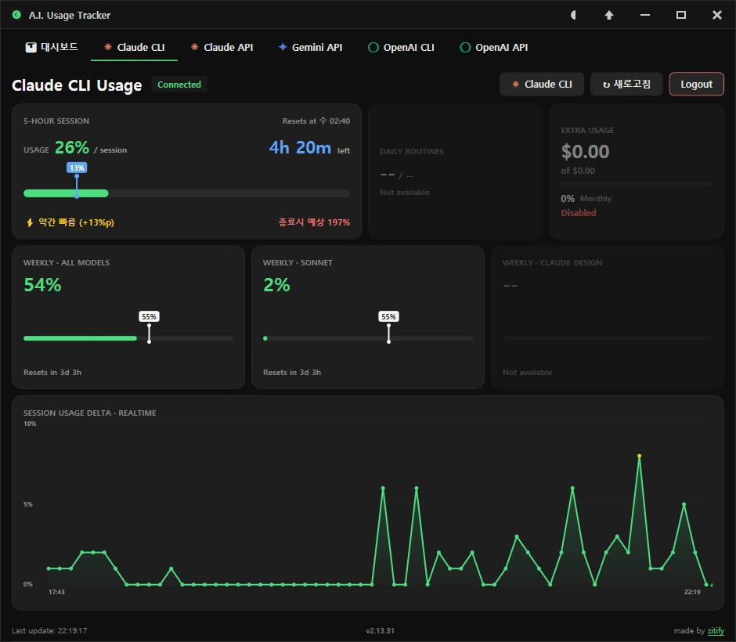
Task: Click the 26% session usage value
Action: pos(72,148)
